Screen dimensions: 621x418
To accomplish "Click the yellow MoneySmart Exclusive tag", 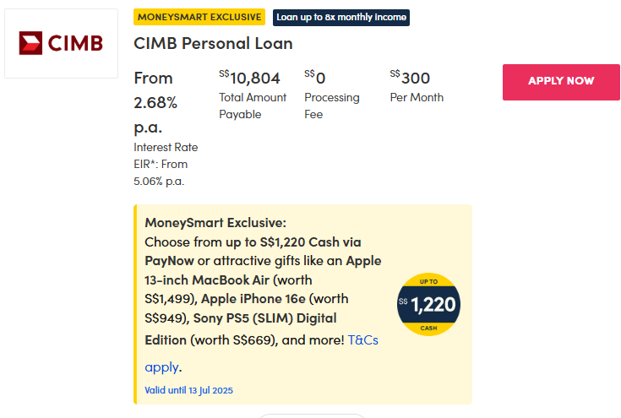I will click(199, 17).
